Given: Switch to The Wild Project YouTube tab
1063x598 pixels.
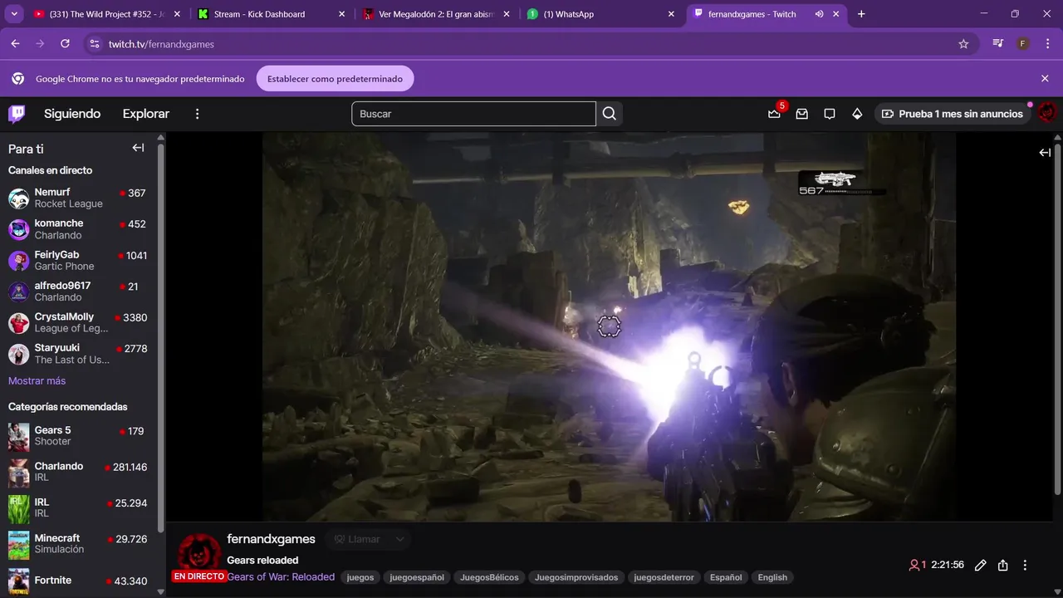Looking at the screenshot, I should [106, 14].
